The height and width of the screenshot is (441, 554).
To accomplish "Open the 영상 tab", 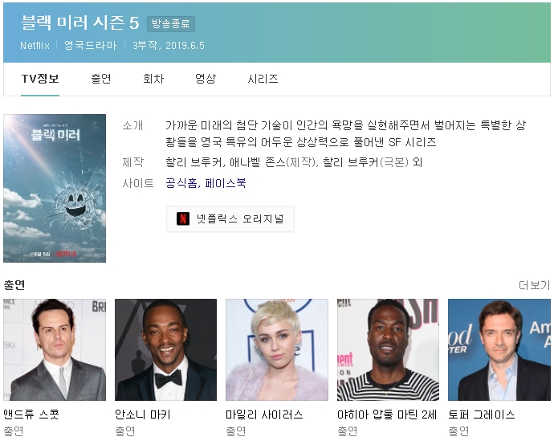I will [x=206, y=79].
